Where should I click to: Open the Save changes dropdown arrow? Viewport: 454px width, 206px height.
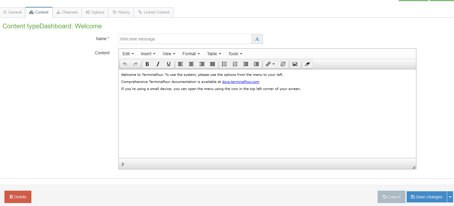[450, 197]
